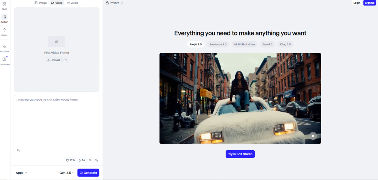Switch to the Audio mode tab
378x180 pixels.
click(x=73, y=3)
